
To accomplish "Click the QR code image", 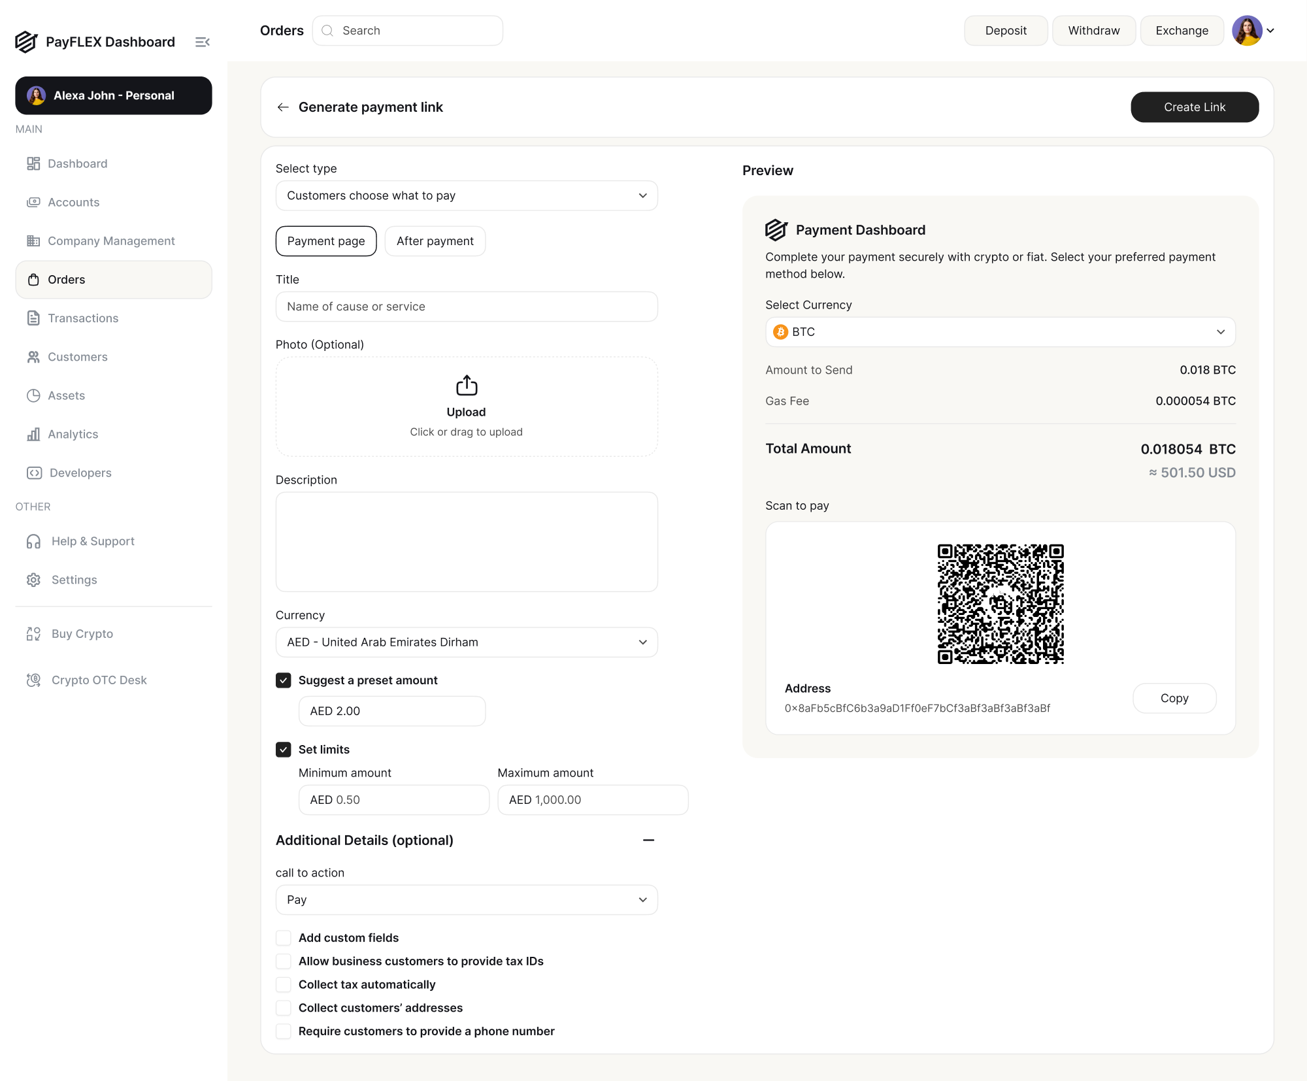I will (1000, 604).
